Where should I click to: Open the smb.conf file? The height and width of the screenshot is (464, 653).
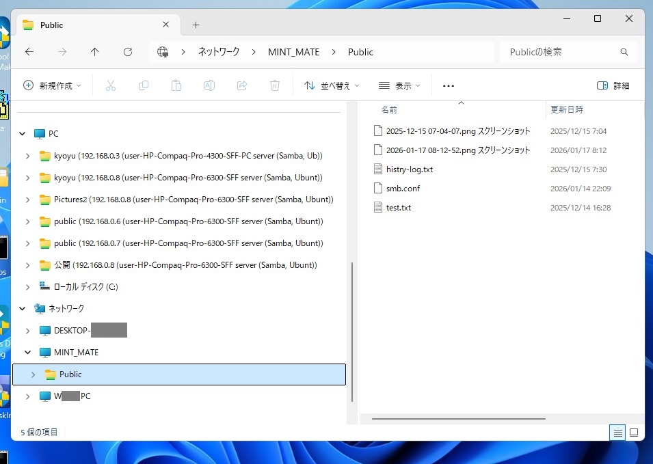click(x=403, y=189)
